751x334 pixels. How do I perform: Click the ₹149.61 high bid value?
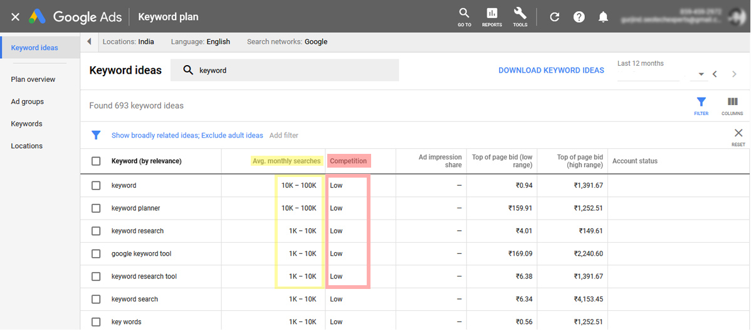tap(591, 231)
